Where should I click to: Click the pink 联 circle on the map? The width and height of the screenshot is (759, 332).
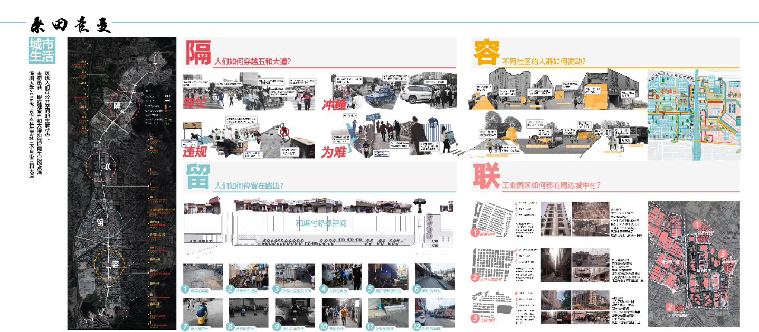click(107, 167)
